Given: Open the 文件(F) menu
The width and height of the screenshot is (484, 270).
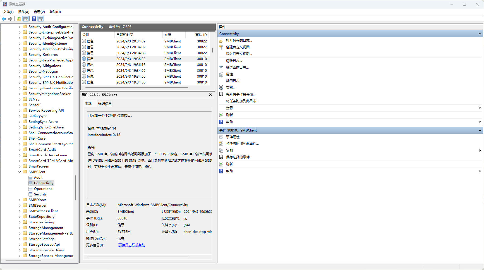Looking at the screenshot, I should pos(8,12).
